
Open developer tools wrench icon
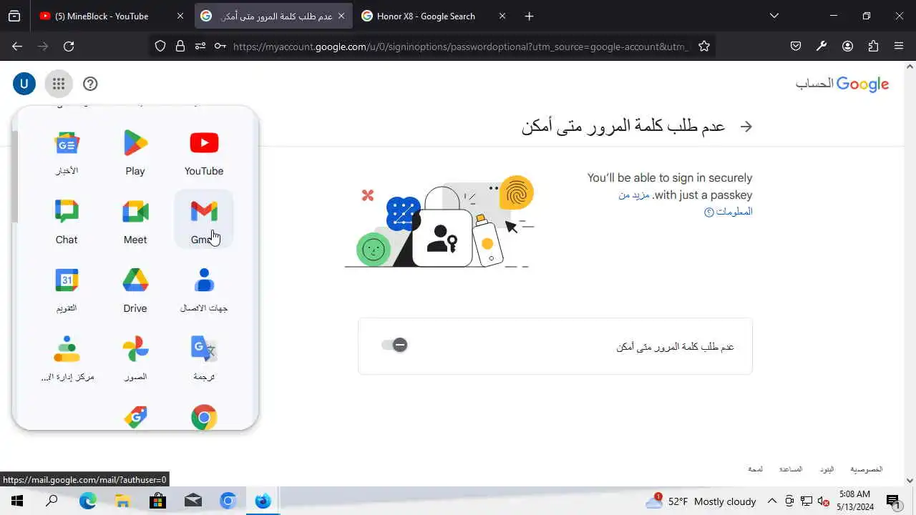click(822, 46)
